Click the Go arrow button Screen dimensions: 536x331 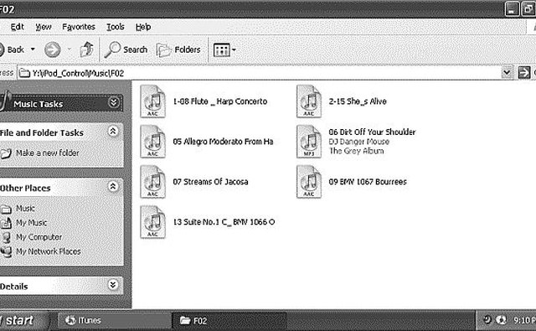coord(524,73)
